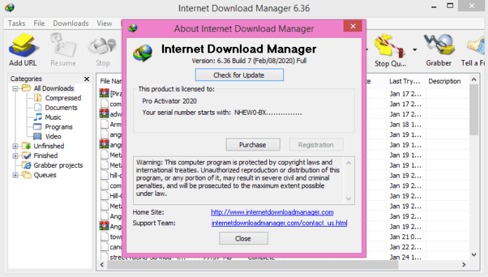Expand the Unfinished tree node
The image size is (488, 277).
click(15, 146)
